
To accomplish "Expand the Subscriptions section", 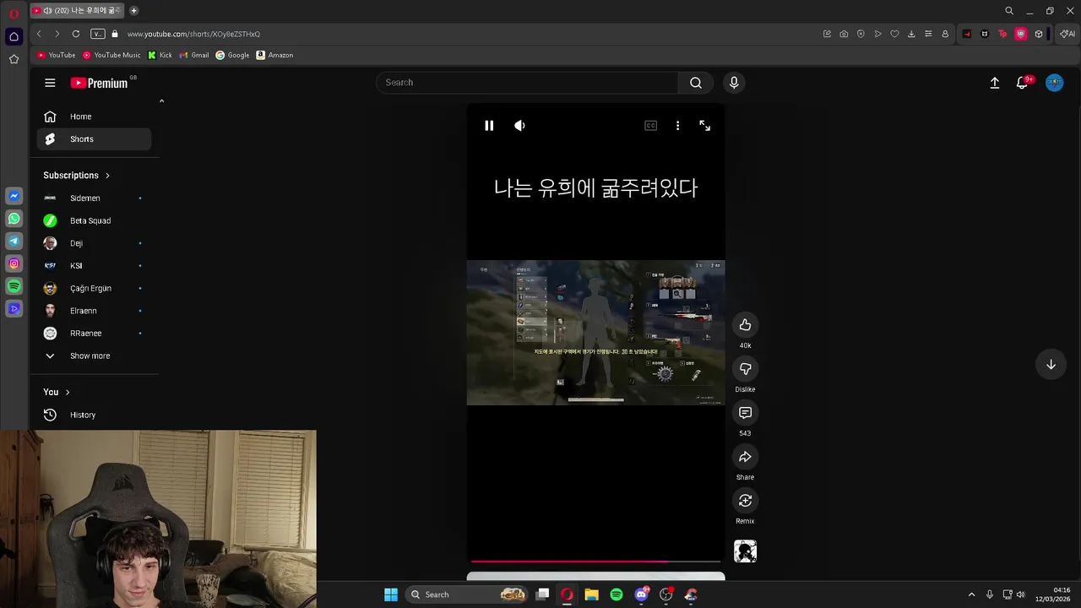I will (x=77, y=176).
